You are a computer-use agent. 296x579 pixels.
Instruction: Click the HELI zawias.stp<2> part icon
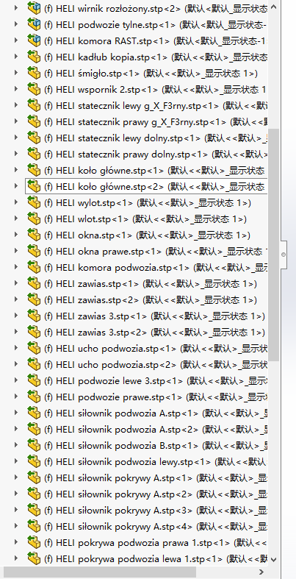[34, 299]
